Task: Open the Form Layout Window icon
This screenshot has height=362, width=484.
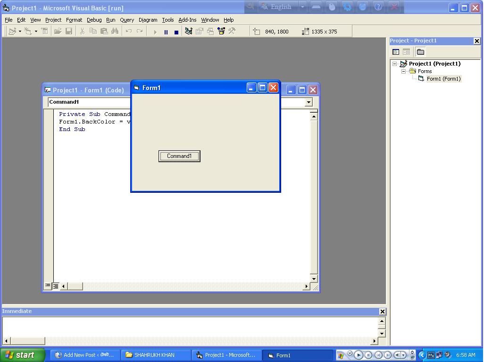Action: [210, 31]
